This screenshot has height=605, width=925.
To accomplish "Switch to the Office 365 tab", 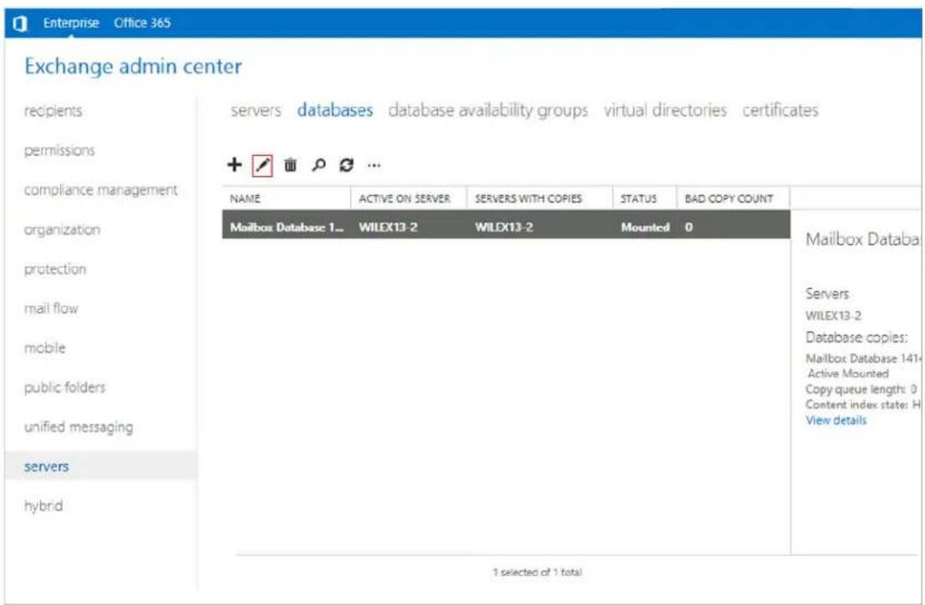I will (142, 23).
